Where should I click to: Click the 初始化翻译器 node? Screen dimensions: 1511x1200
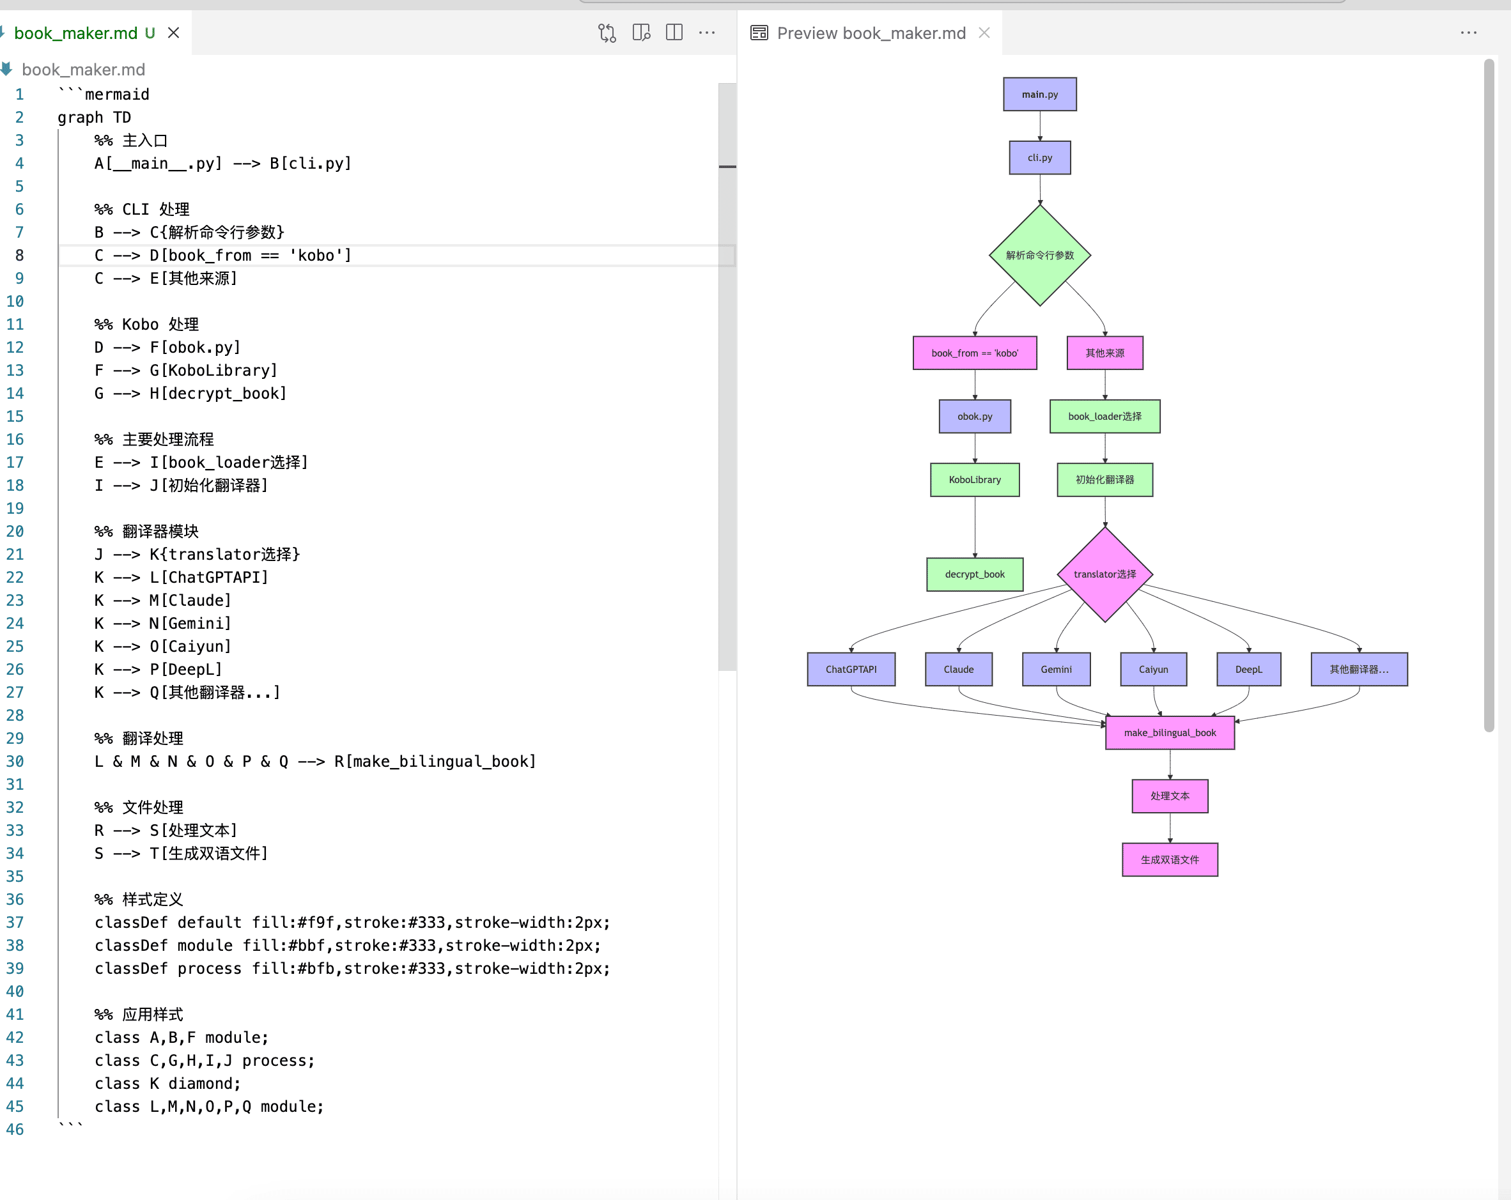pyautogui.click(x=1104, y=480)
